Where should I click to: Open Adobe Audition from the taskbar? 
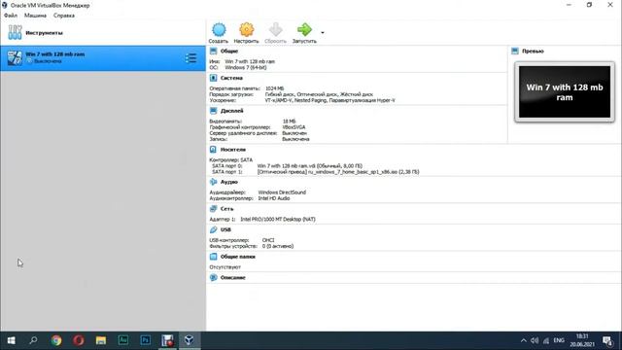pos(123,340)
